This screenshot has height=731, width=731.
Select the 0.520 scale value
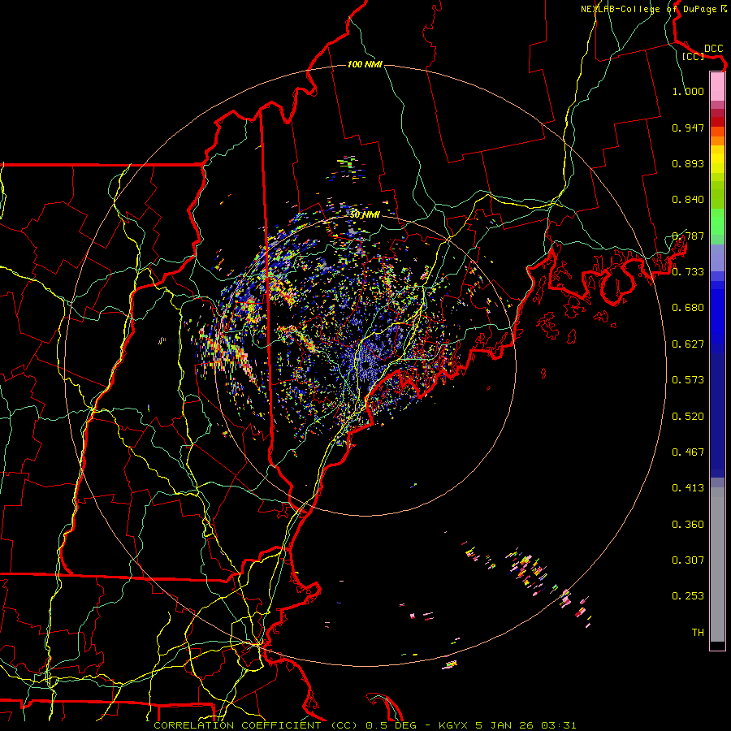(x=688, y=417)
